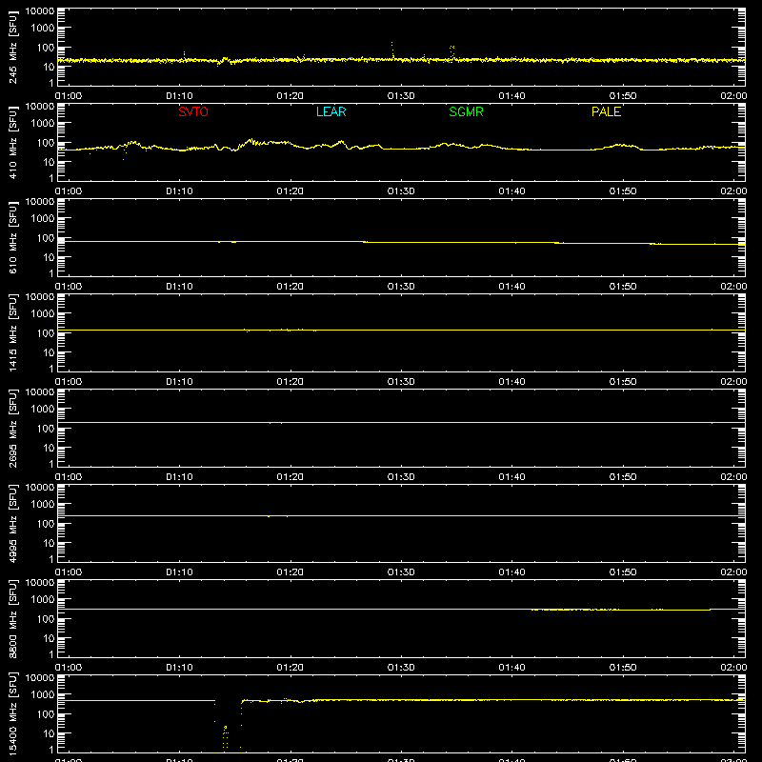Click 01:30 time label under 245 MHz plot
Viewport: 762px width, 762px height.
click(401, 96)
